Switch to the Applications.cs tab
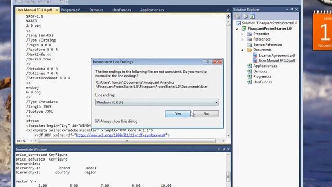332x187 pixels. pos(152,10)
